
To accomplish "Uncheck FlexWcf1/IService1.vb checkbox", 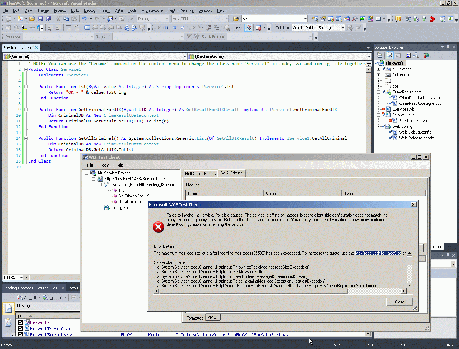I will tap(20, 328).
